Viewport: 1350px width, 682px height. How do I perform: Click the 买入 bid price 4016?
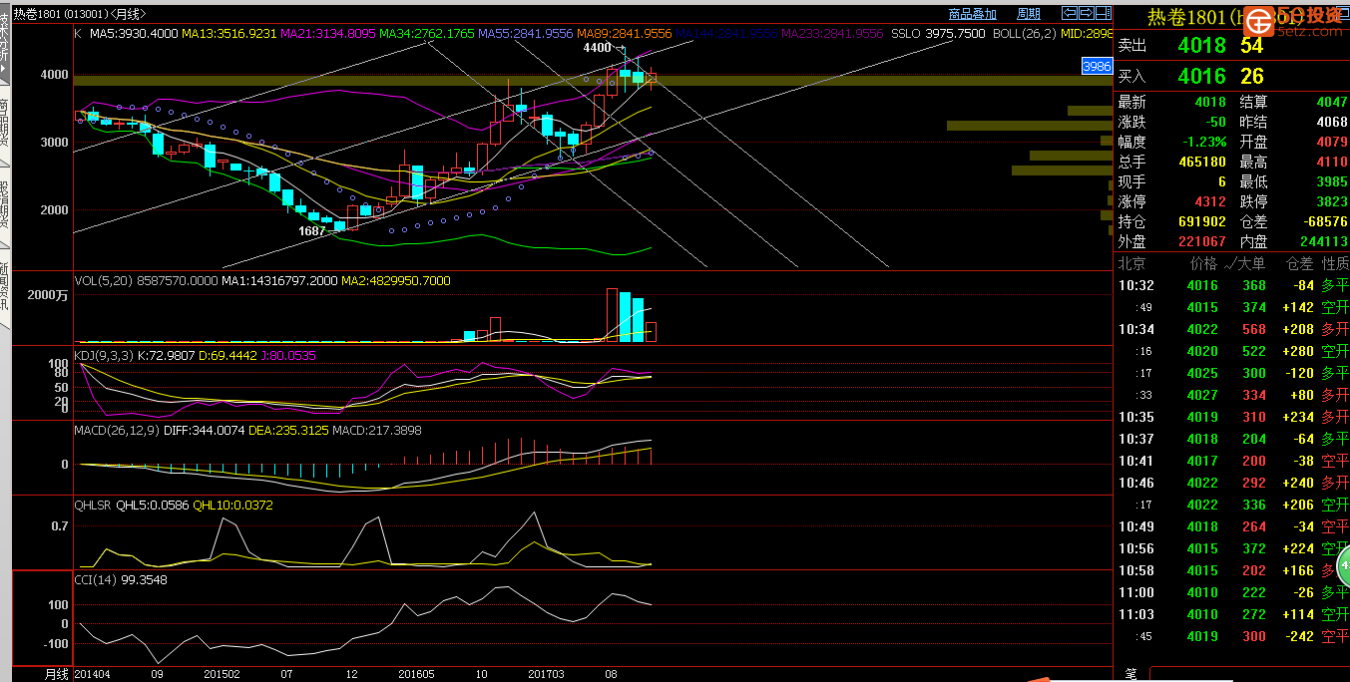click(x=1201, y=76)
